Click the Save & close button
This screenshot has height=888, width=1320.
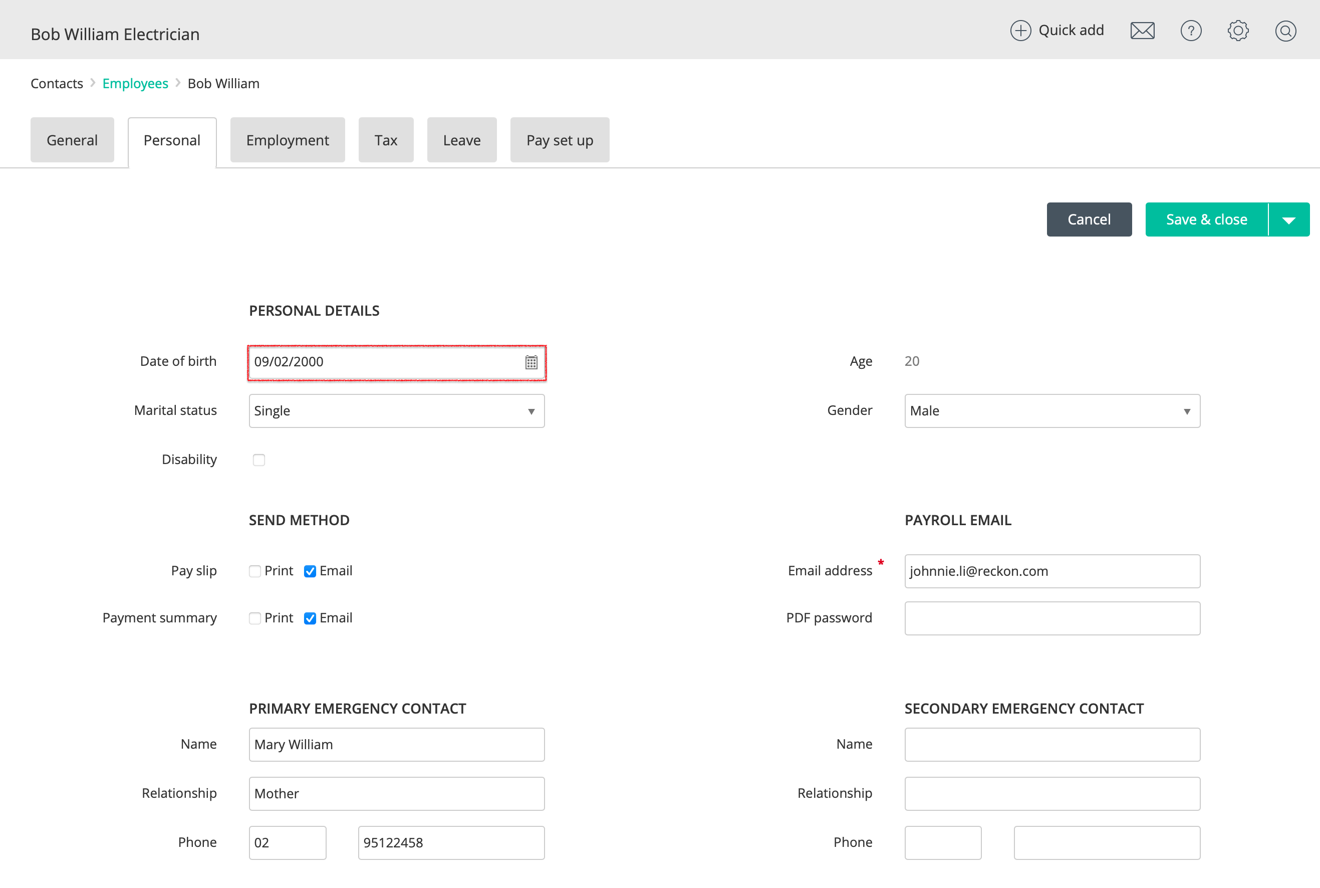point(1207,219)
